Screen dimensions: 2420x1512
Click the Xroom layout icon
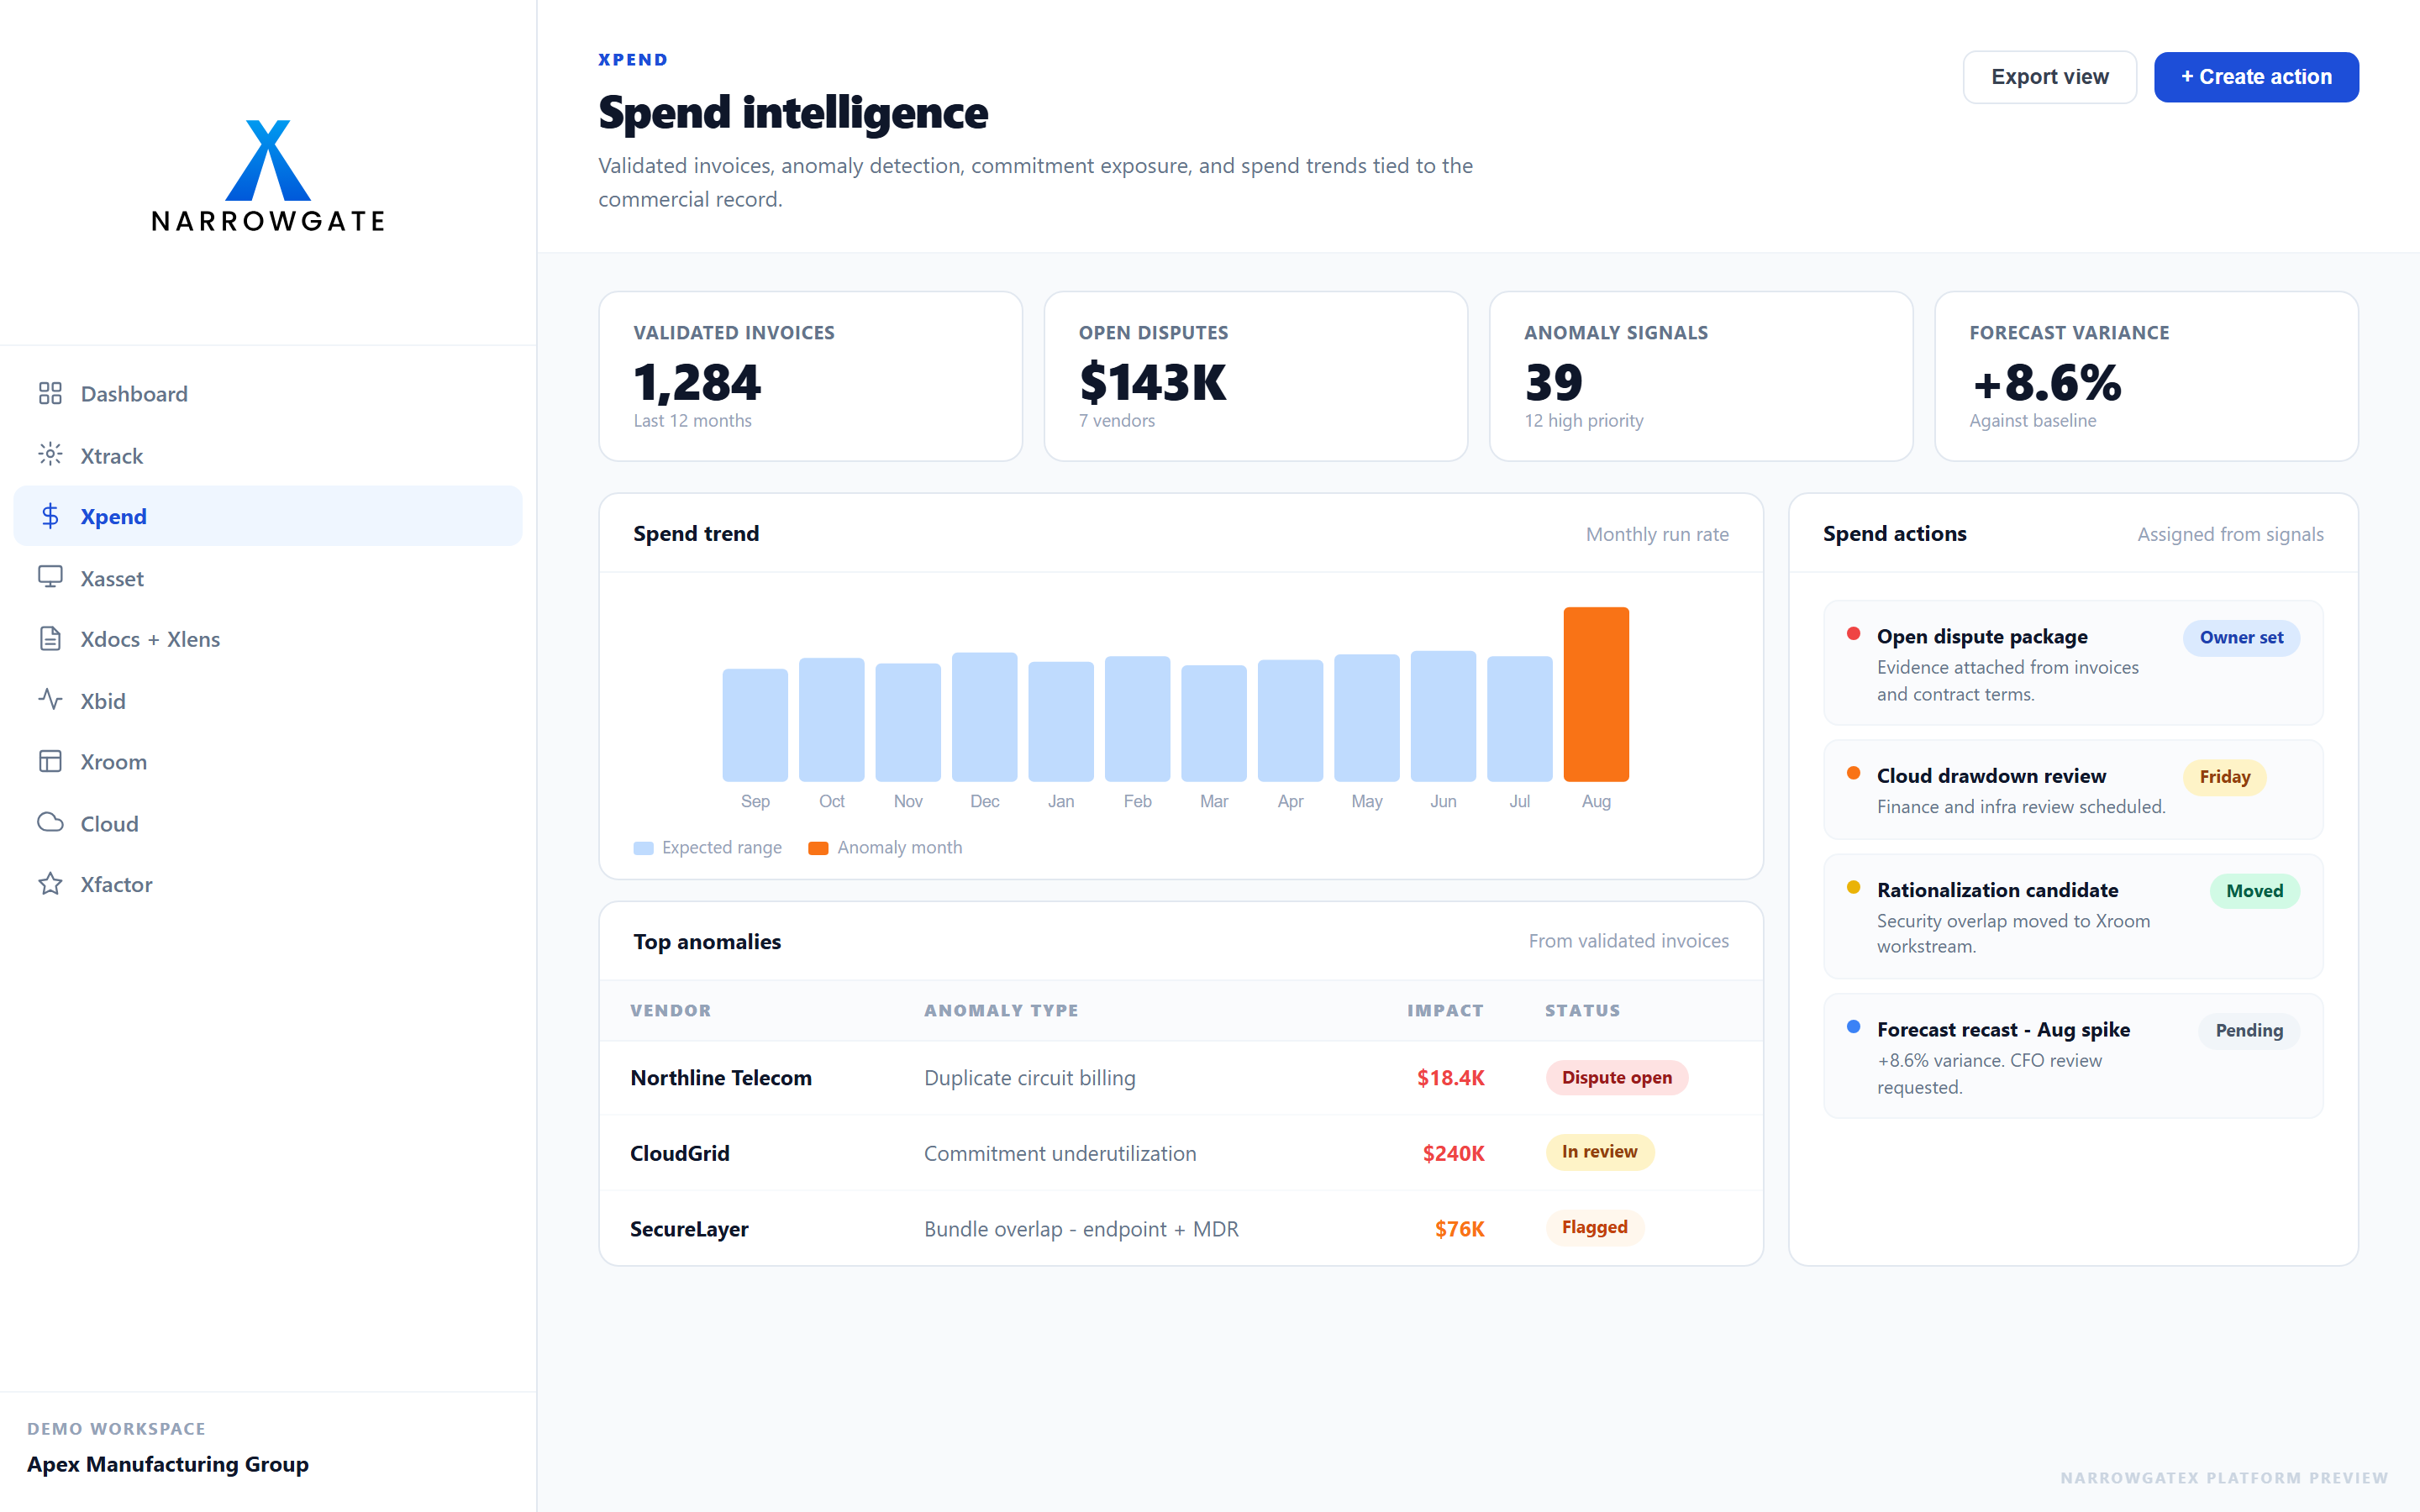(50, 761)
